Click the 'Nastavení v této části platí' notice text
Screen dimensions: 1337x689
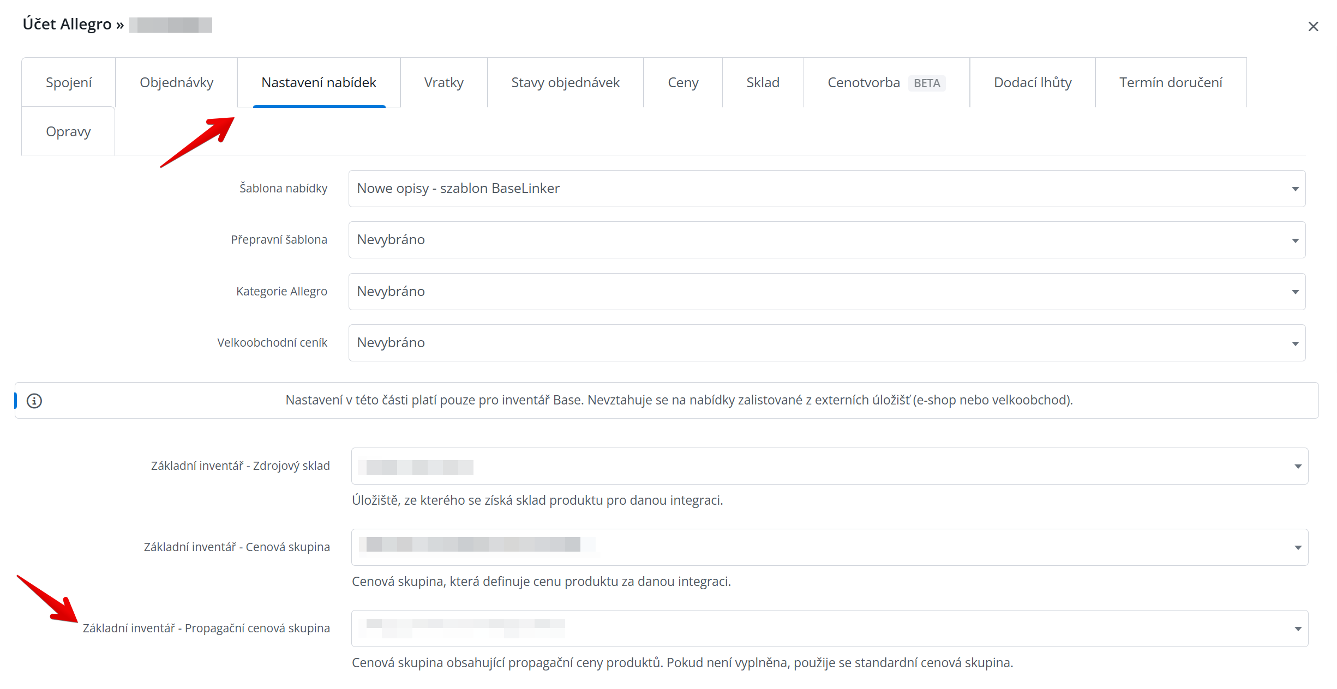(679, 400)
